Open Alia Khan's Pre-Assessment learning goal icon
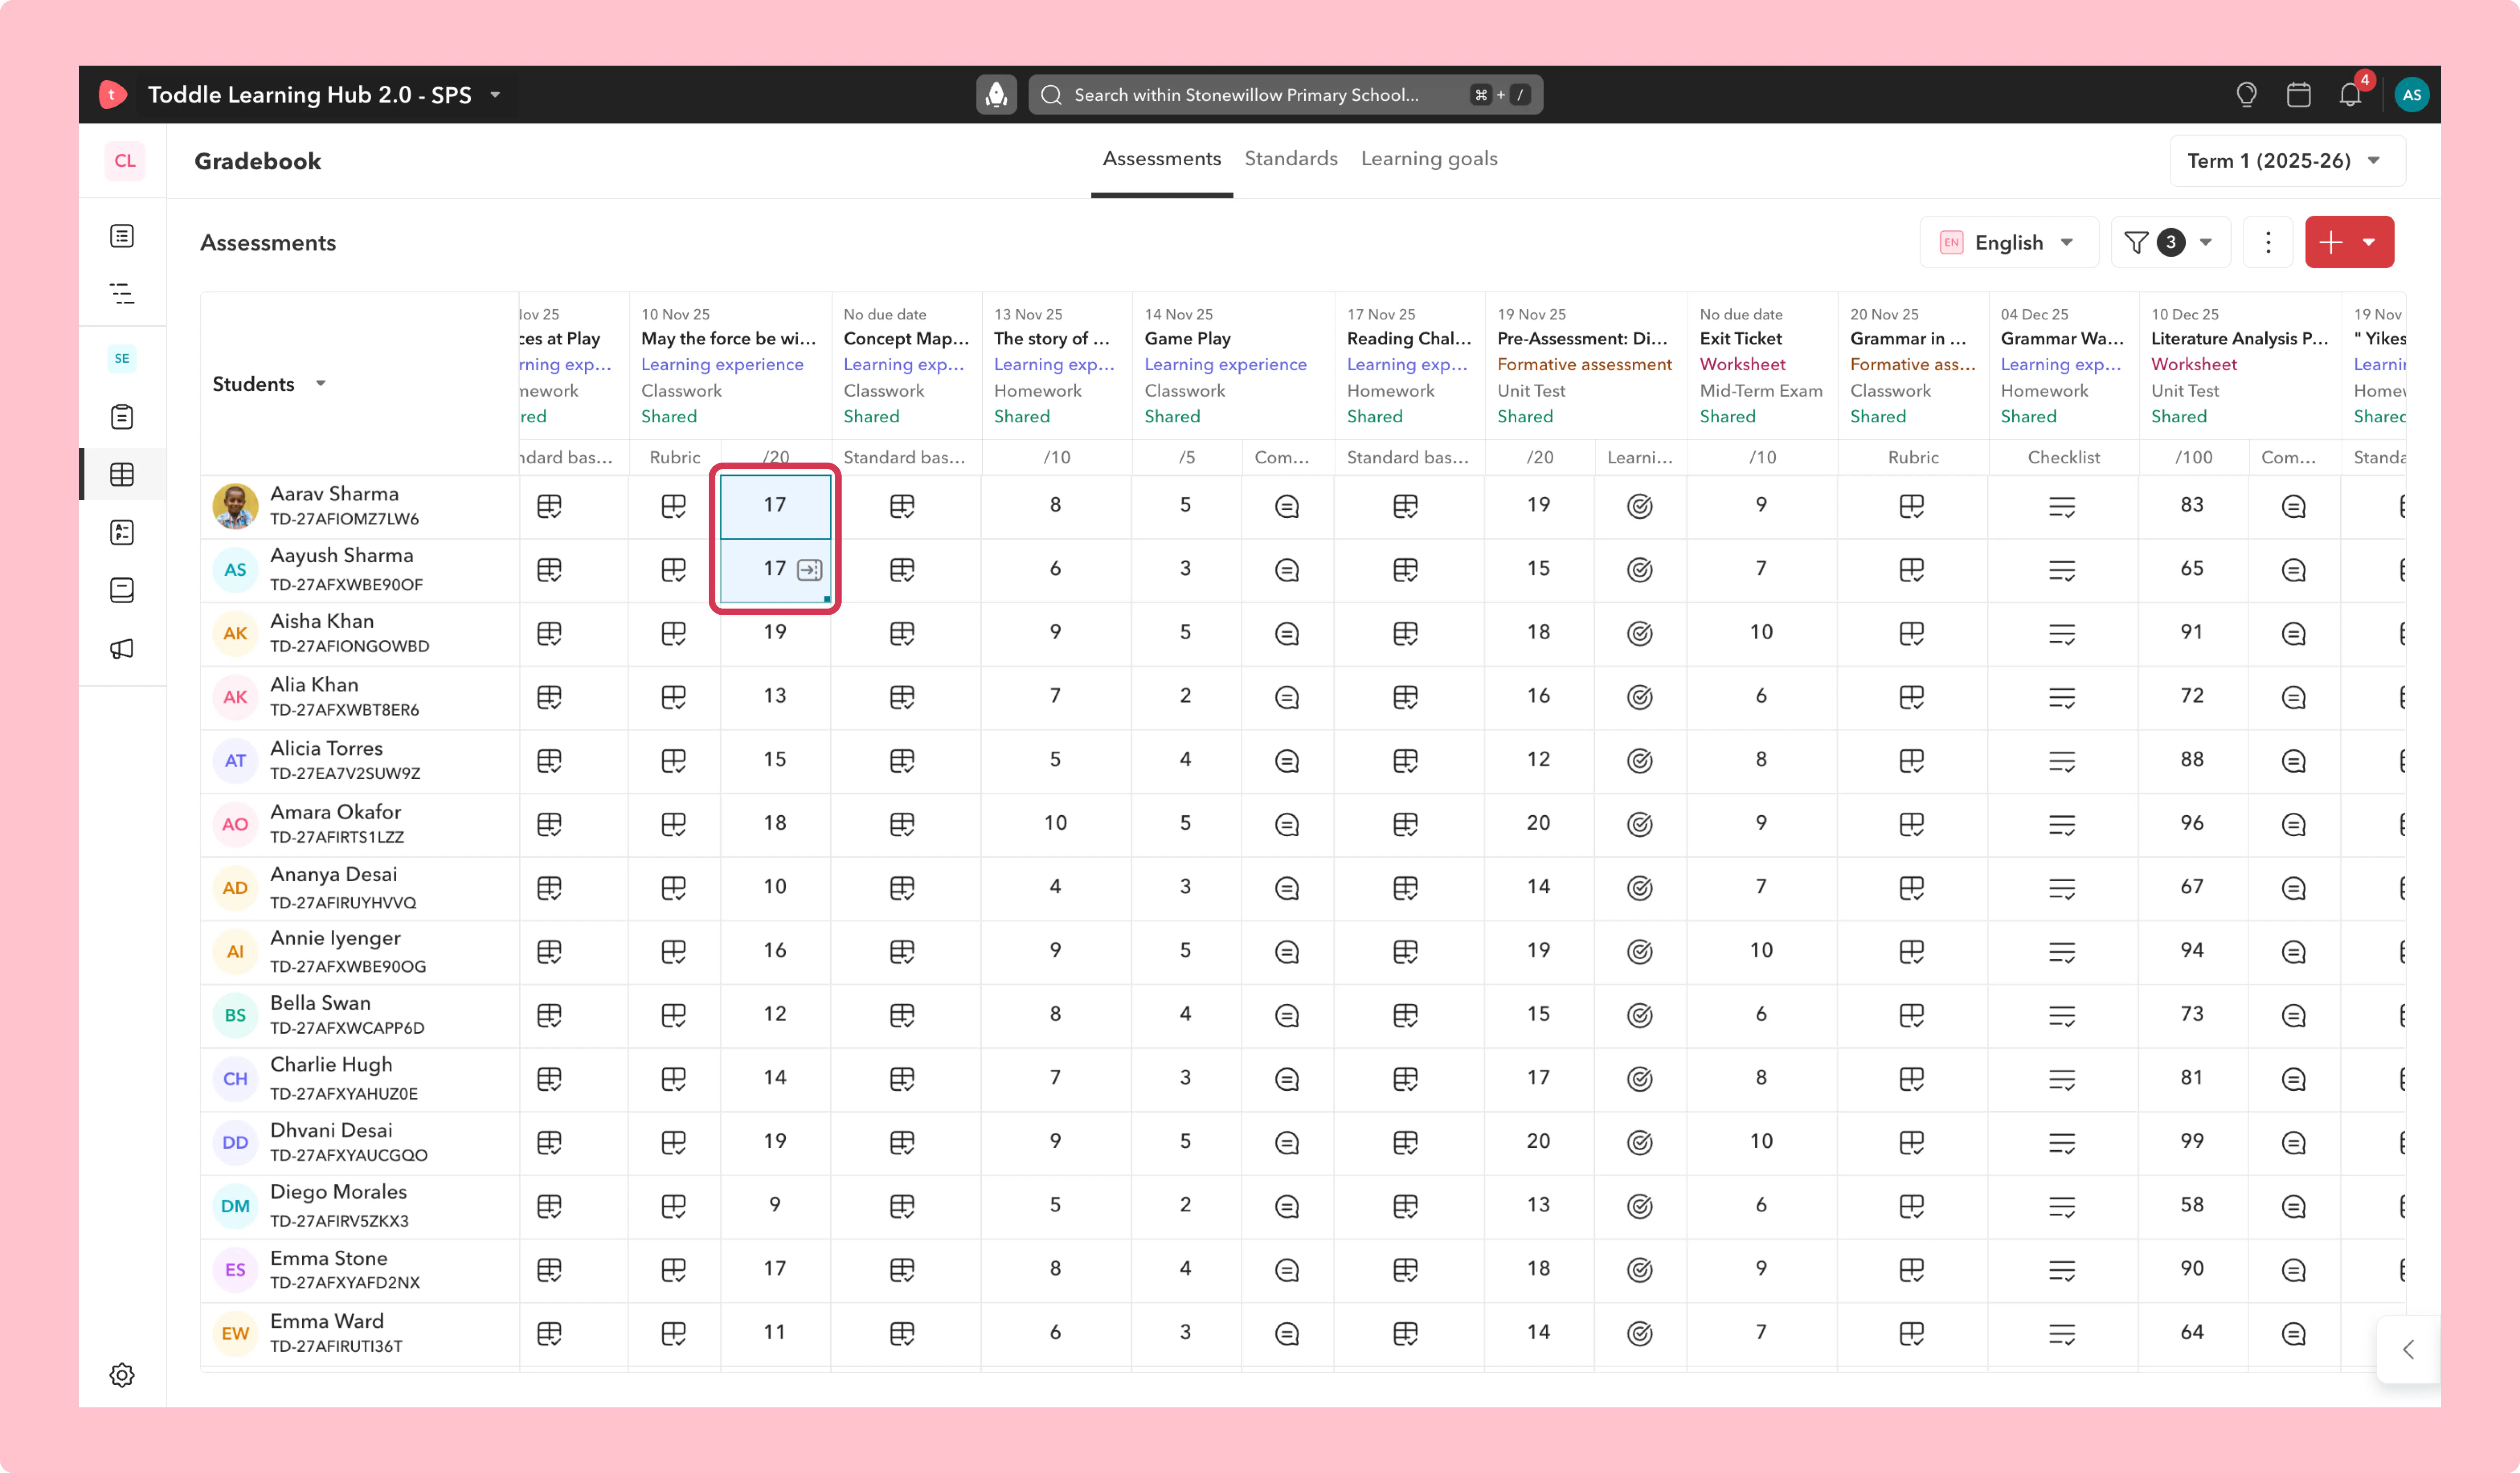Screen dimensions: 2520x1473 (x=1640, y=697)
